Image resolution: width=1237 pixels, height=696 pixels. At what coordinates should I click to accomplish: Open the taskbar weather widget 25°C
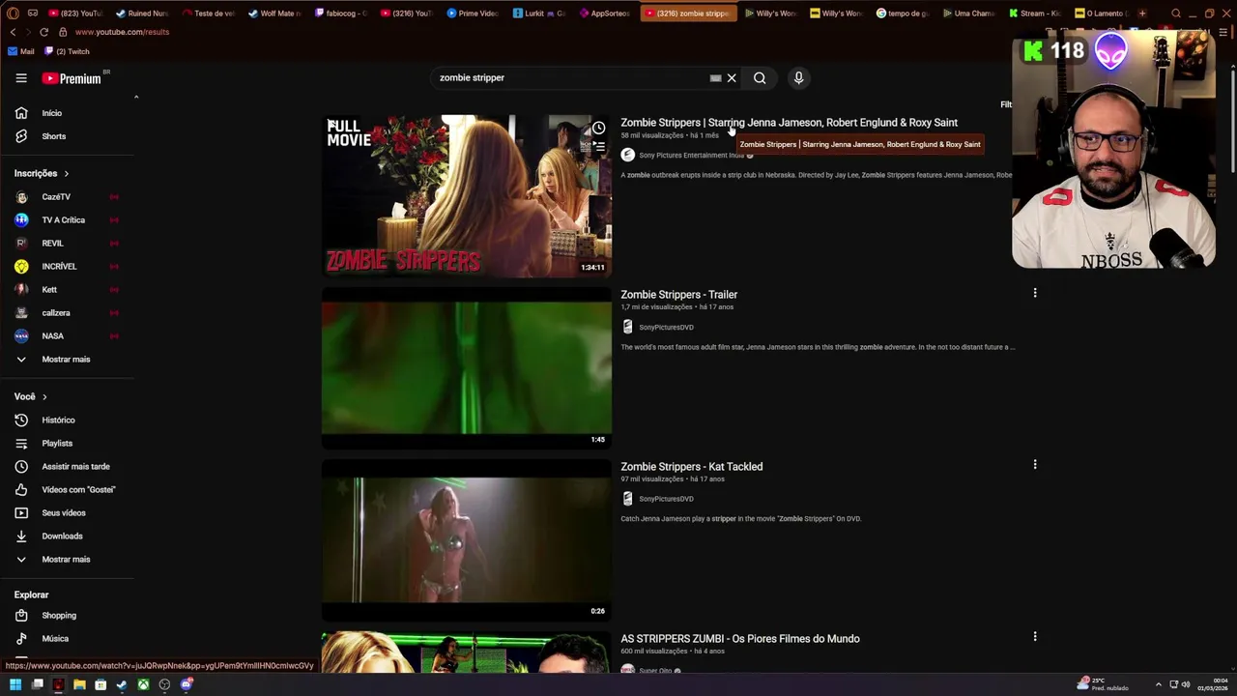1104,684
